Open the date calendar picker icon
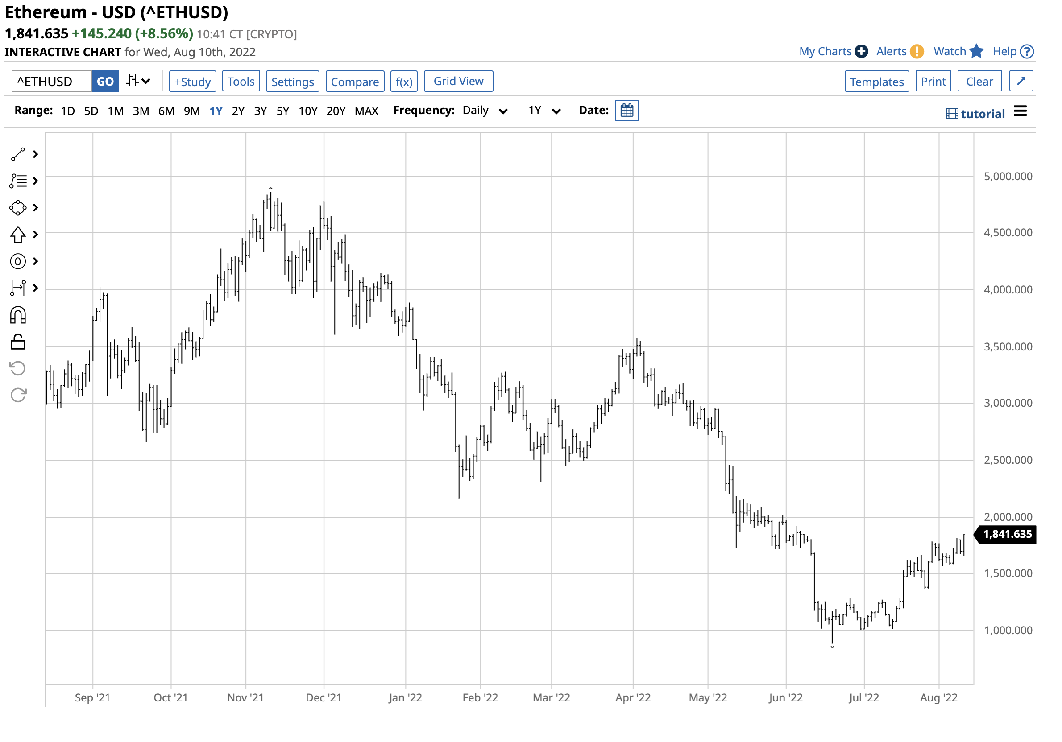This screenshot has height=742, width=1062. [627, 111]
